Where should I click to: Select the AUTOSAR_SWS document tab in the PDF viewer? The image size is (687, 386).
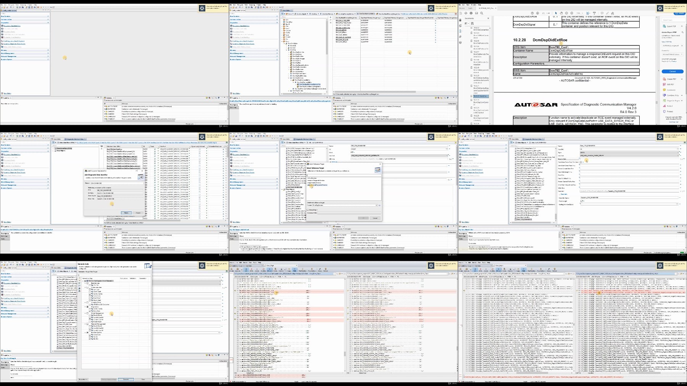(x=486, y=8)
